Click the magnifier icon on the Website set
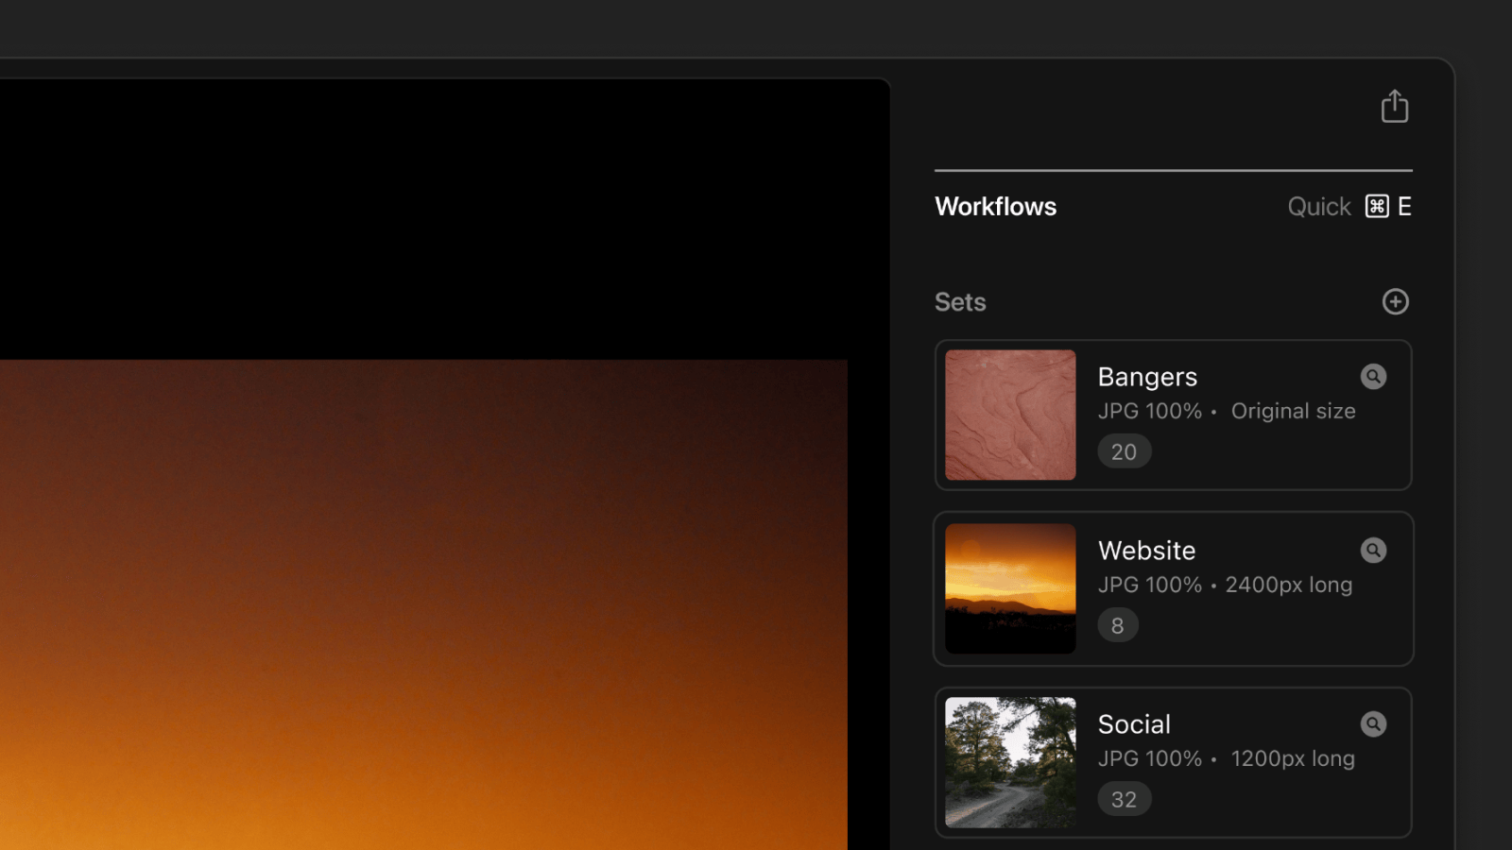Screen dimensions: 1512x850 1373,550
